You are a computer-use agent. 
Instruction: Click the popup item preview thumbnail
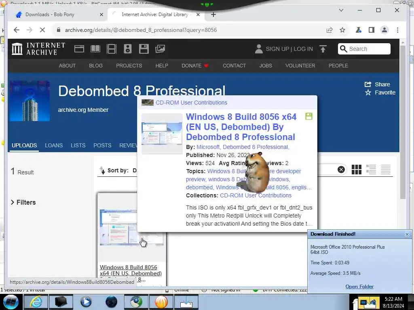pos(162,134)
